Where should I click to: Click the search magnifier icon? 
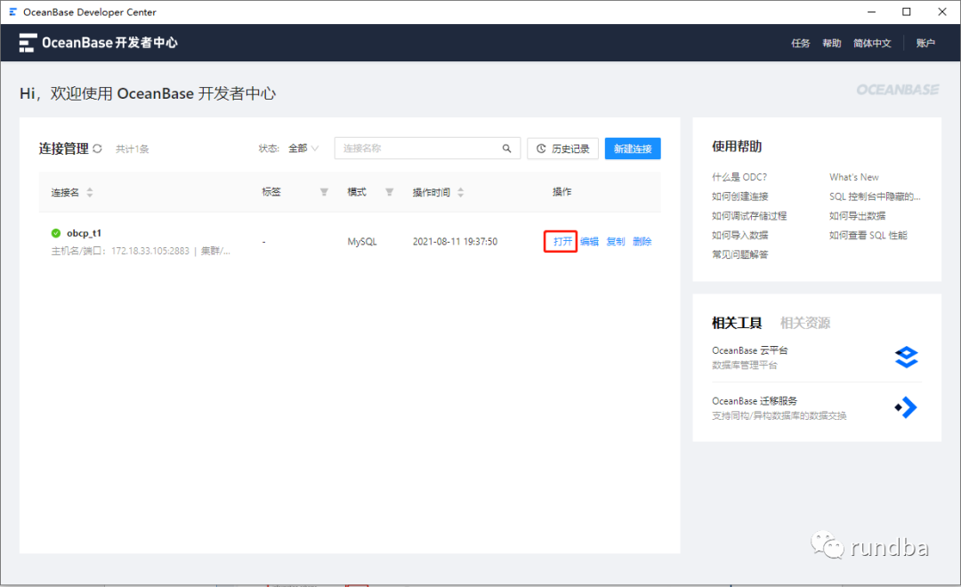[507, 149]
